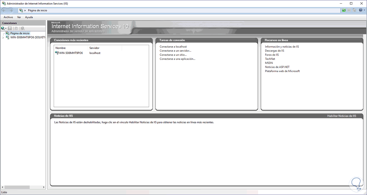Screen dimensions: 367x195
Task: Click the left scroll arrow of the Conexiones scrollbar
Action: click(2, 187)
